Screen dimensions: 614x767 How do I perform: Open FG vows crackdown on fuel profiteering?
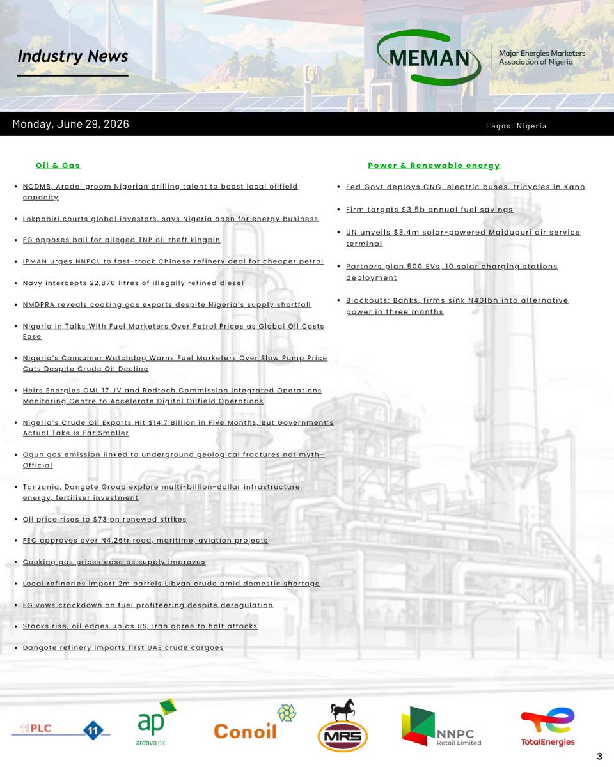click(148, 605)
